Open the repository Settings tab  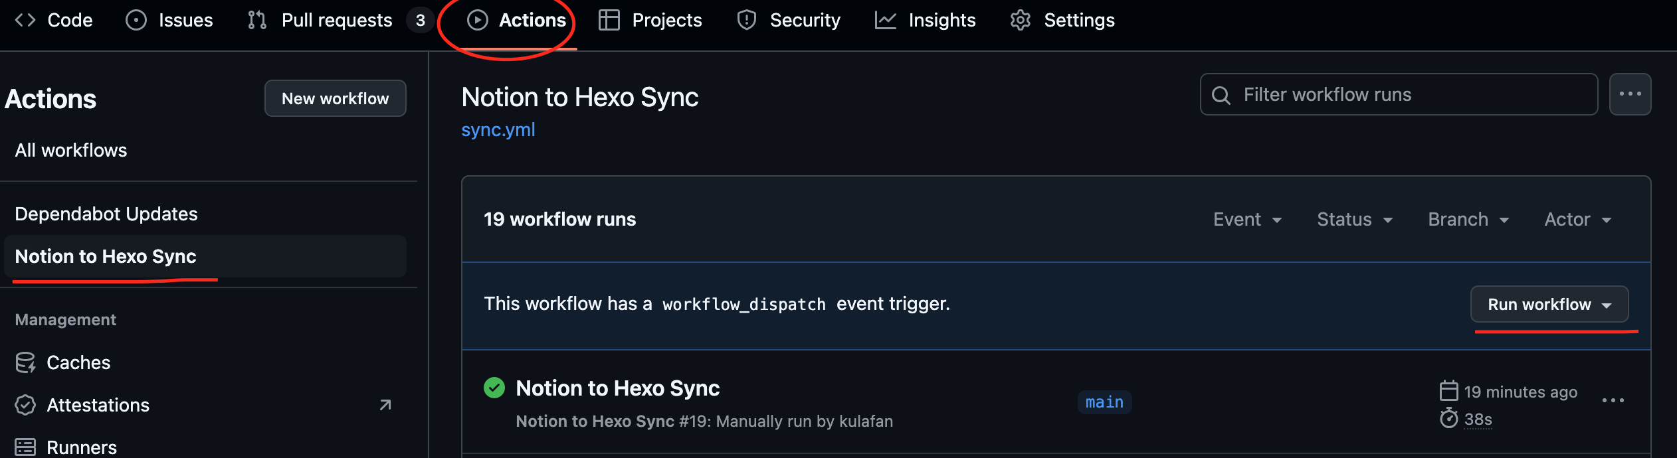pos(1062,21)
